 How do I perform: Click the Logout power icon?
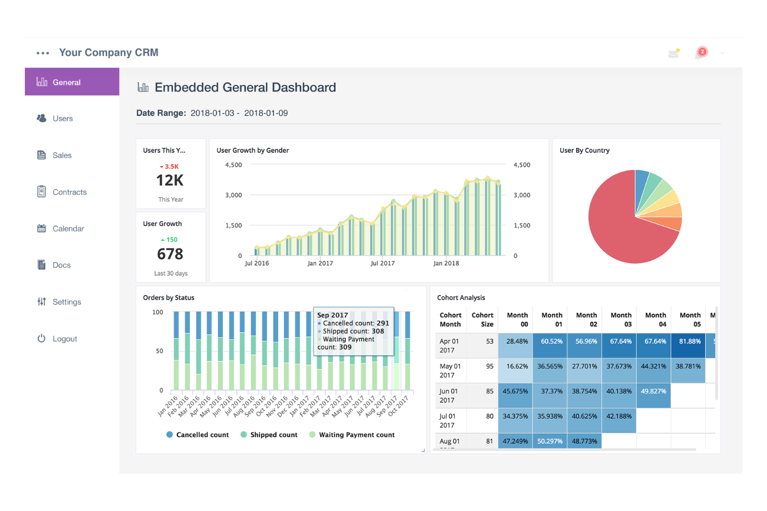(x=41, y=338)
